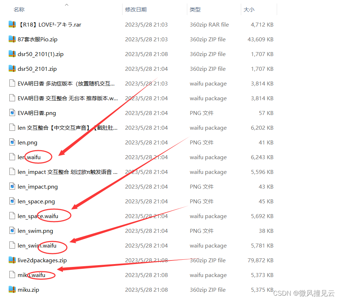The width and height of the screenshot is (340, 300).
Task: Click the image icon of len.png
Action: [12, 142]
